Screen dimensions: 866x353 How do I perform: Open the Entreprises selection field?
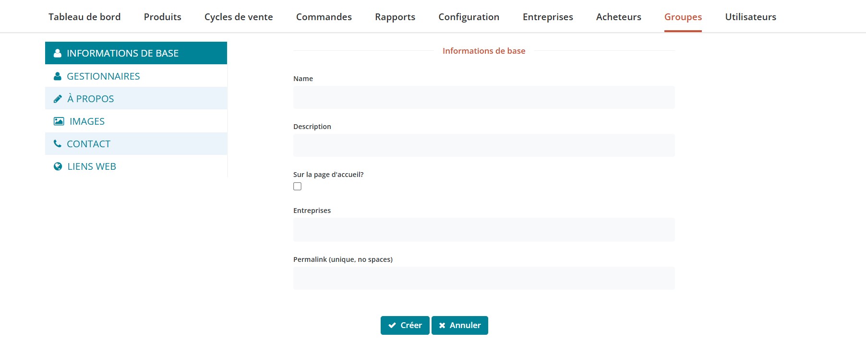[x=483, y=230]
